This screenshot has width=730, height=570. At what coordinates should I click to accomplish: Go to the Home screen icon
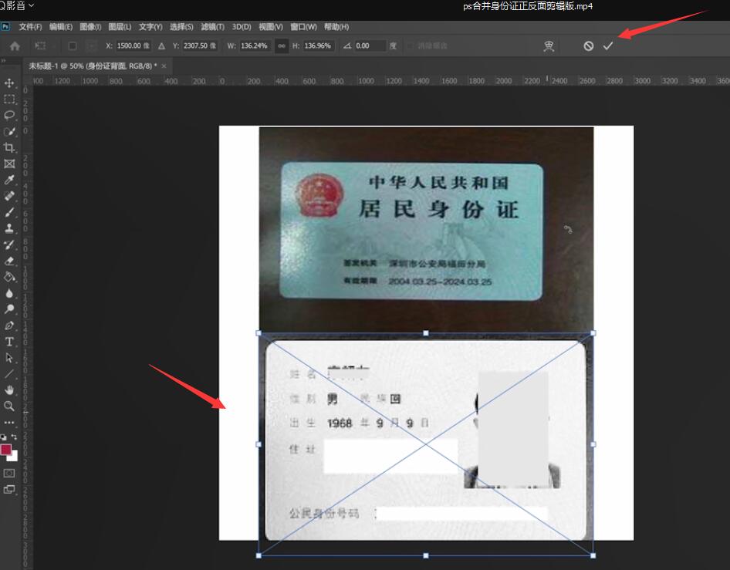click(x=15, y=46)
